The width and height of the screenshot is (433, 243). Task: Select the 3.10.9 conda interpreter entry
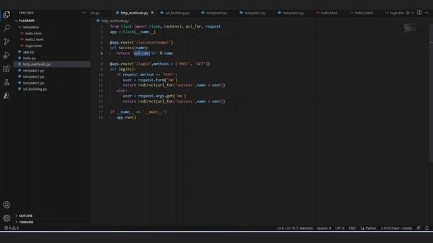click(396, 228)
